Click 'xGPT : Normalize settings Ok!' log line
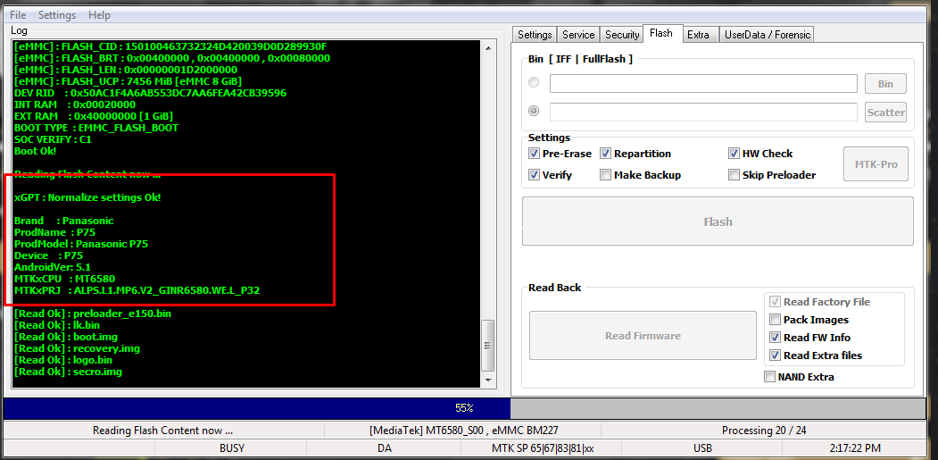This screenshot has width=938, height=460. point(87,197)
